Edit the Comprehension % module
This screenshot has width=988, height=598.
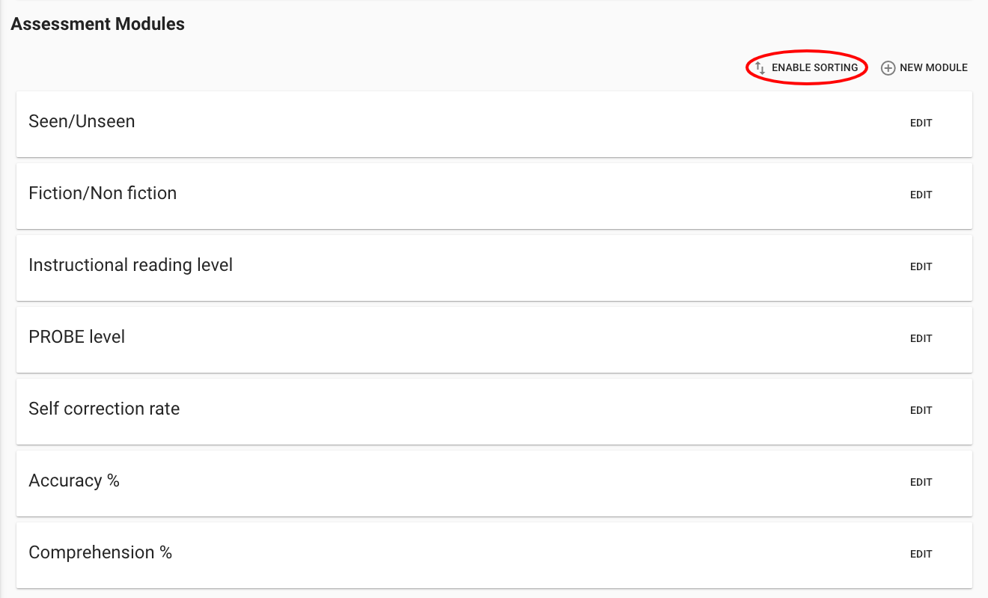click(921, 555)
